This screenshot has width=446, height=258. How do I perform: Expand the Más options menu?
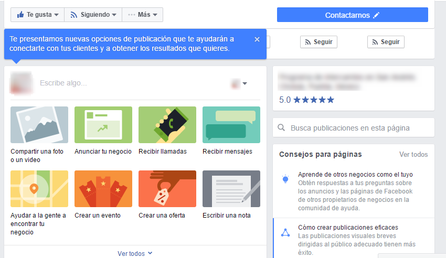click(x=142, y=15)
